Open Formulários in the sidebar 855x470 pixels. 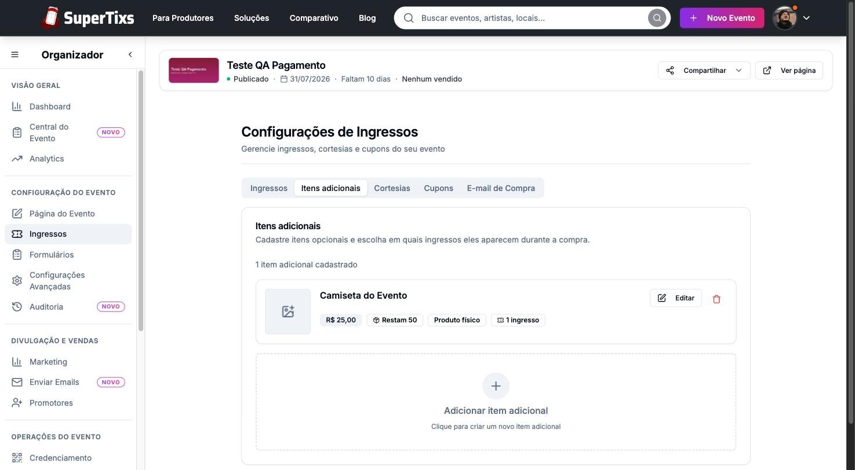(68, 255)
